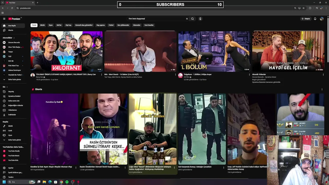329x185 pixels.
Task: Open Rasim Öztekin itirafı short
Action: [104, 129]
